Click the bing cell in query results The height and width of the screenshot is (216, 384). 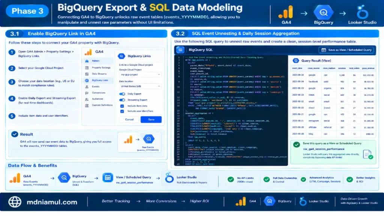tap(310, 134)
